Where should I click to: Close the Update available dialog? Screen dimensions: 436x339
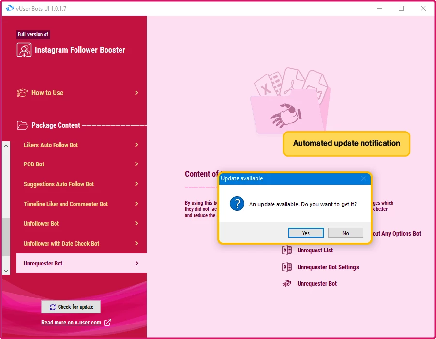[364, 178]
